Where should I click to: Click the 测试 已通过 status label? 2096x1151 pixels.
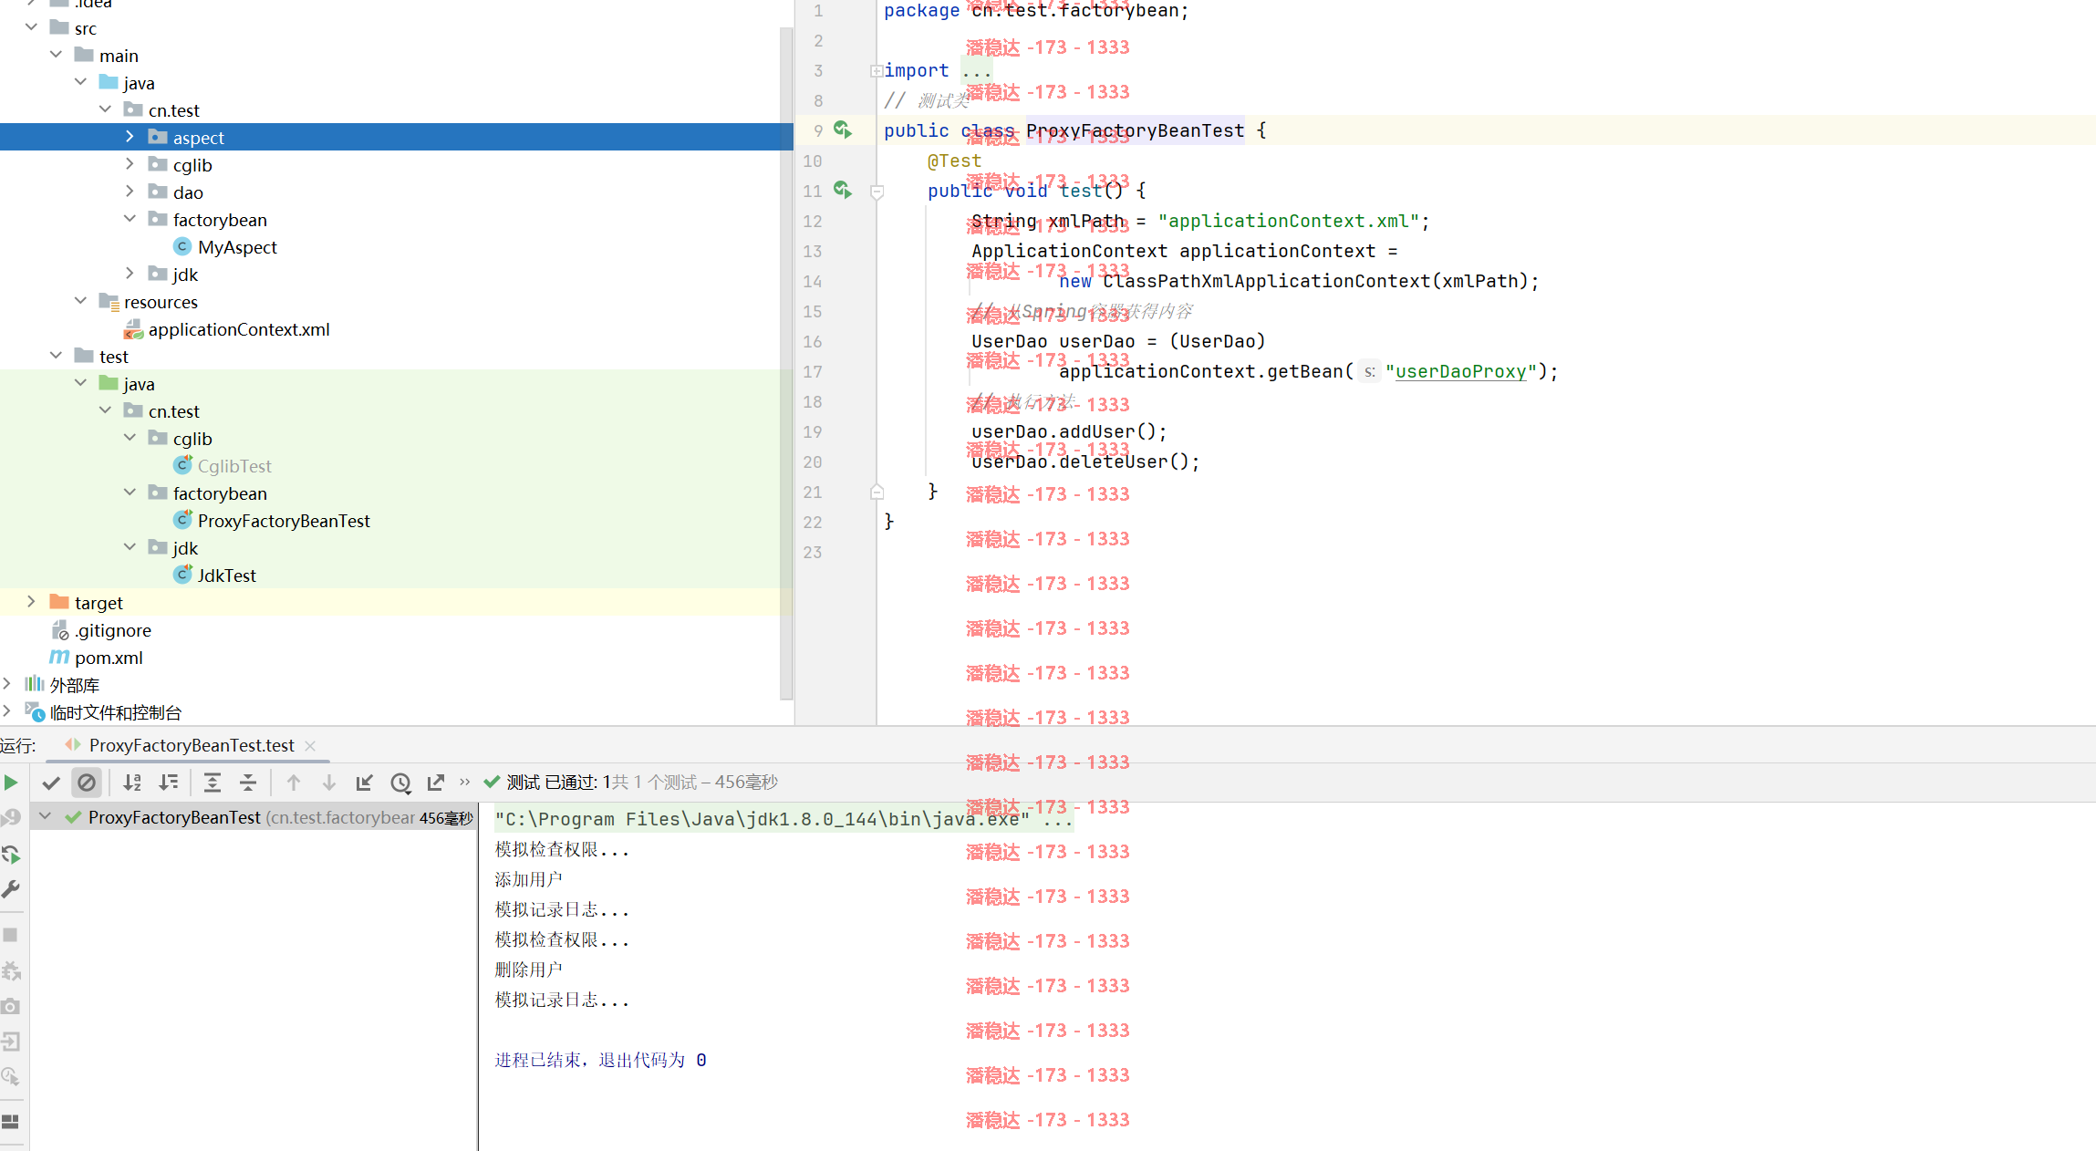tap(558, 783)
